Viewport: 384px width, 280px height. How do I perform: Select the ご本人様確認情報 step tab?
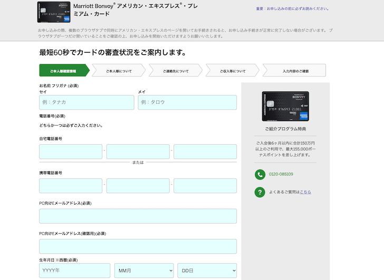tap(64, 71)
